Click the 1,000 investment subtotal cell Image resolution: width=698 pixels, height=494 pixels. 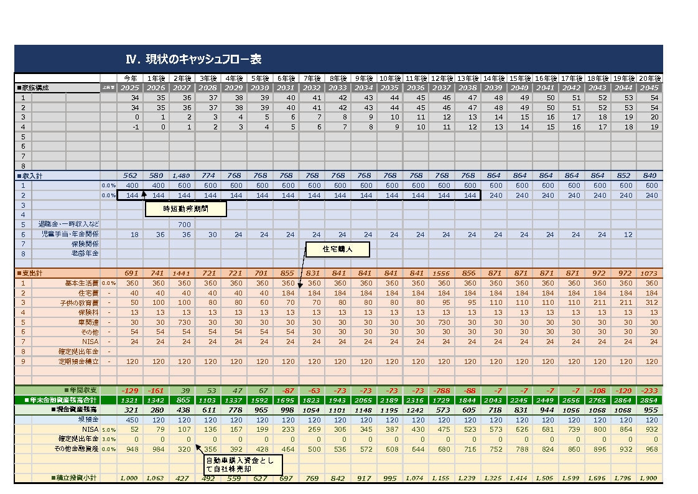[130, 478]
